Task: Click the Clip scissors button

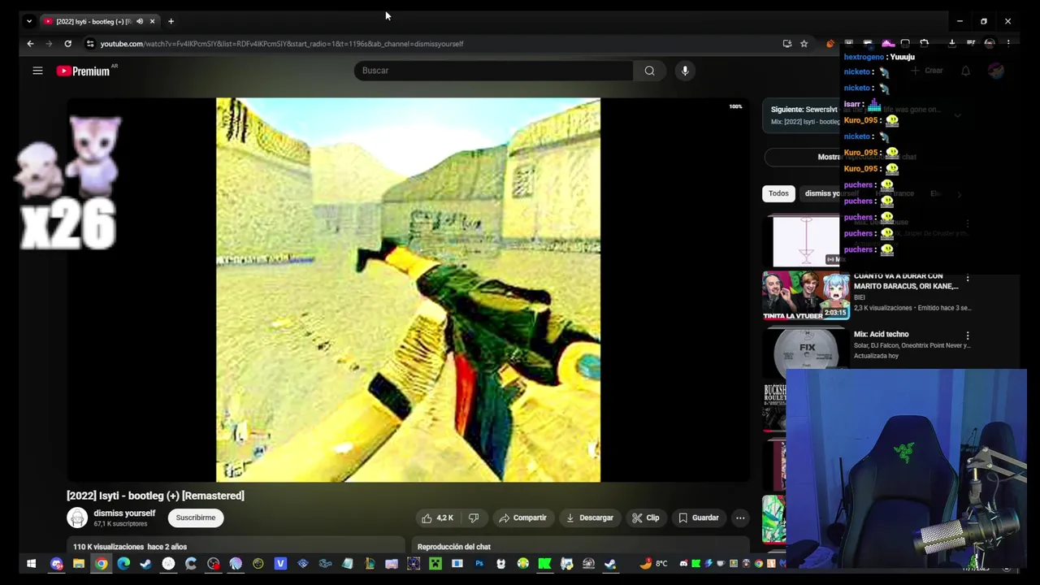Action: click(645, 518)
